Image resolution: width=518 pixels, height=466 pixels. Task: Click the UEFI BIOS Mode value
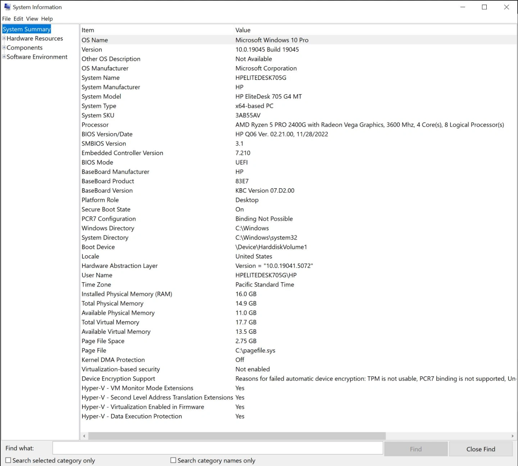(x=242, y=162)
